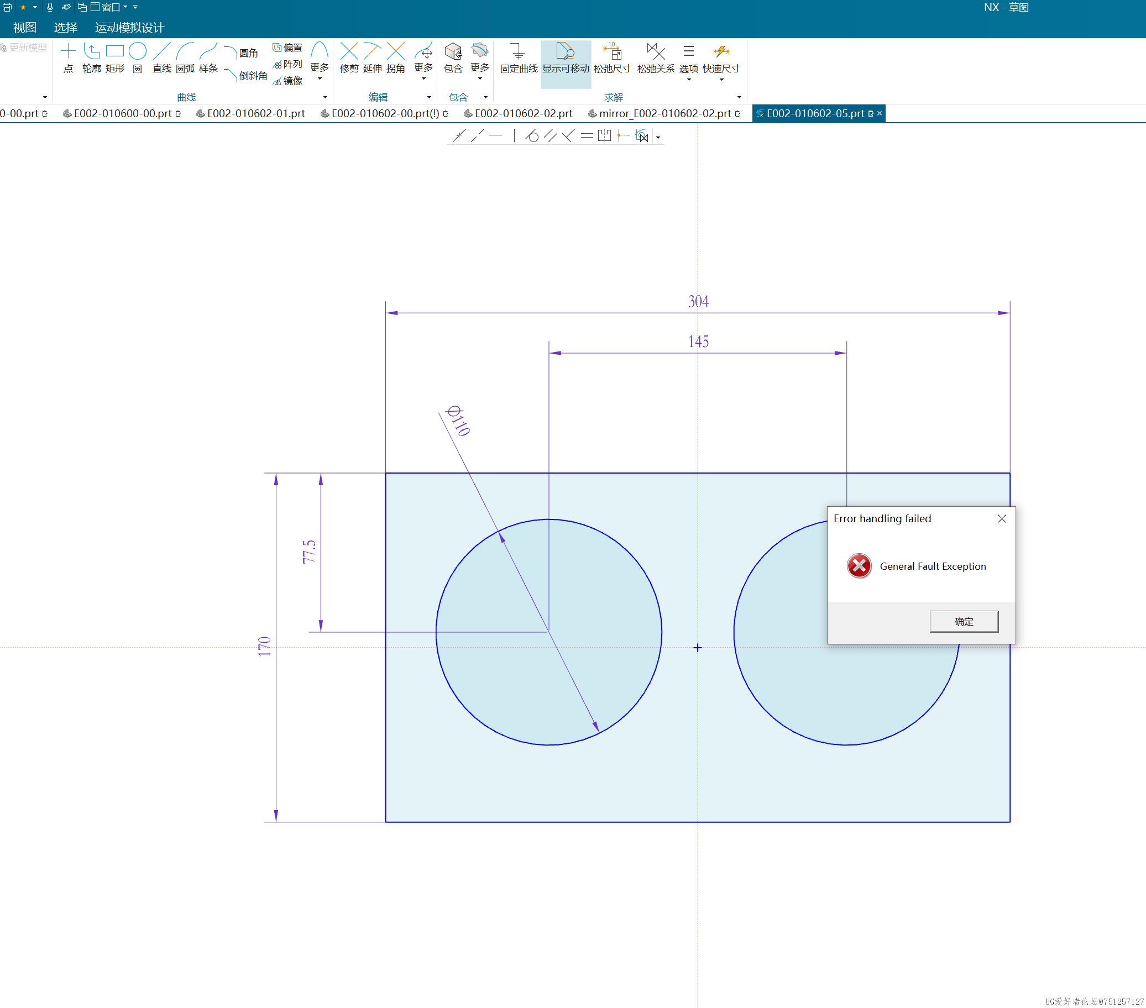Close the E002-010602-05.prt tab

tap(880, 113)
